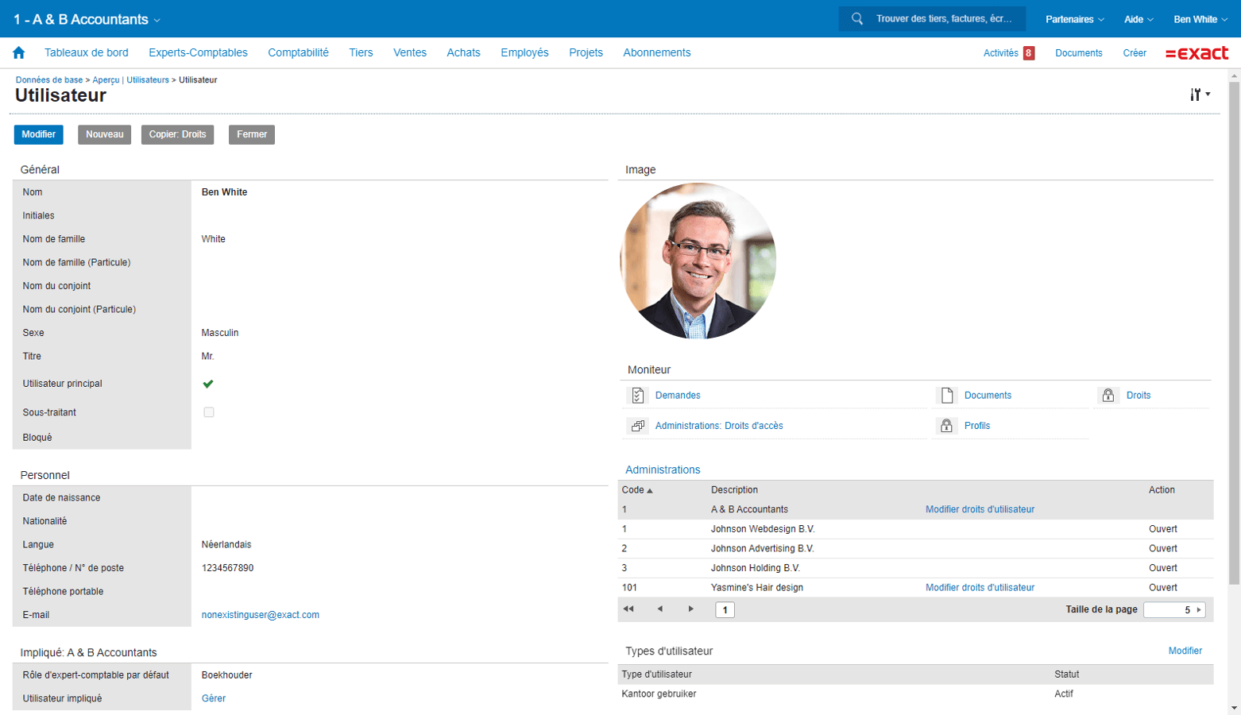Go to next Administrations page
This screenshot has width=1241, height=715.
pos(691,609)
